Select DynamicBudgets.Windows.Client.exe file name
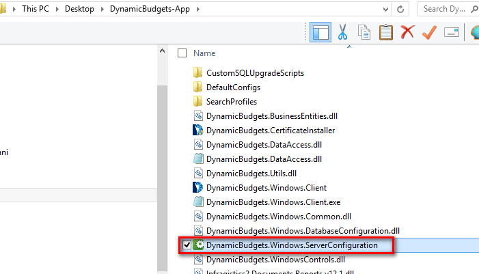479x274 pixels. pos(273,202)
